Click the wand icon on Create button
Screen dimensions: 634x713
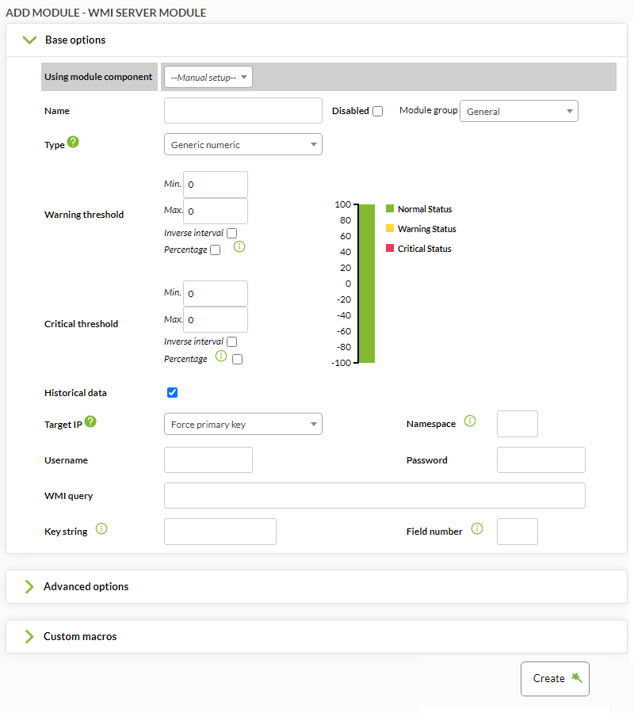coord(577,677)
